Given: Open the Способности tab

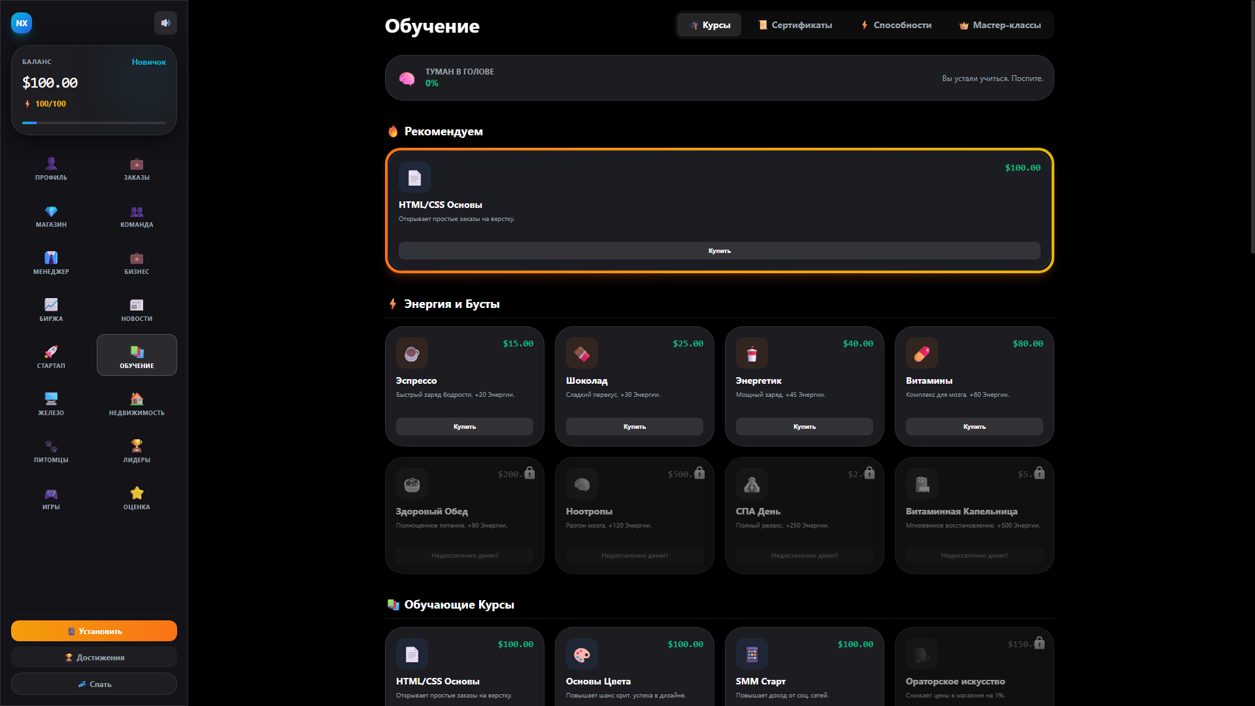Looking at the screenshot, I should coord(895,25).
